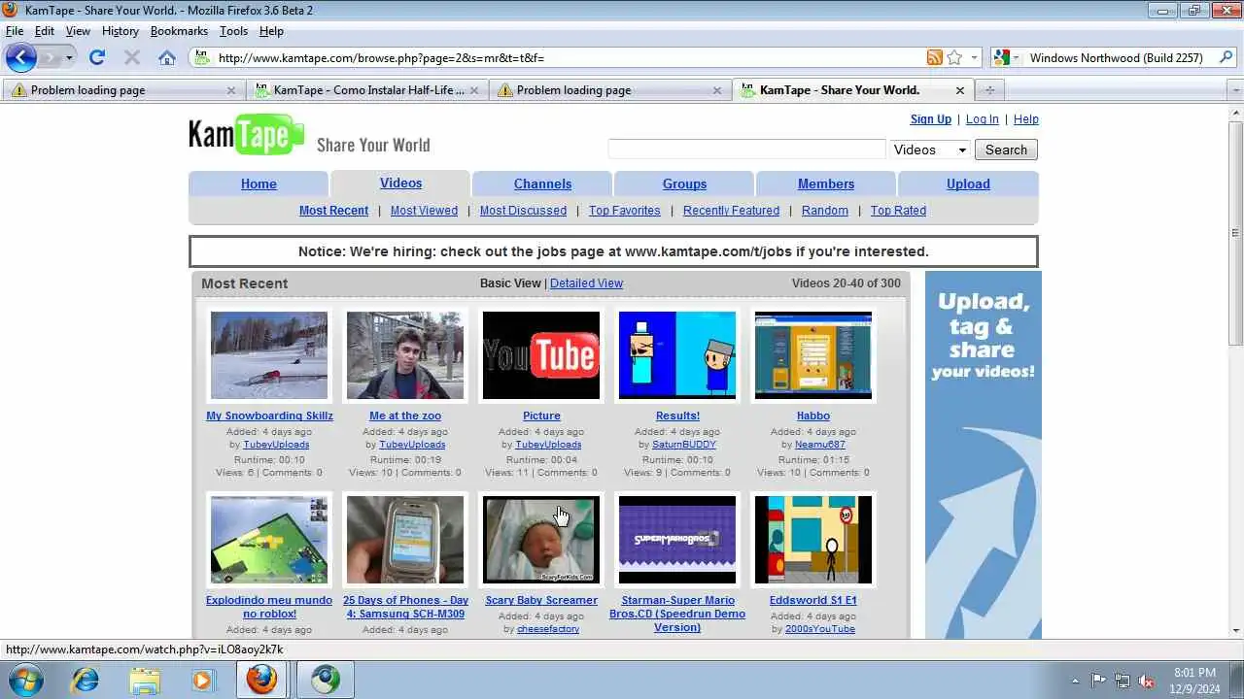Switch to Detailed View
The height and width of the screenshot is (699, 1244).
(x=586, y=283)
